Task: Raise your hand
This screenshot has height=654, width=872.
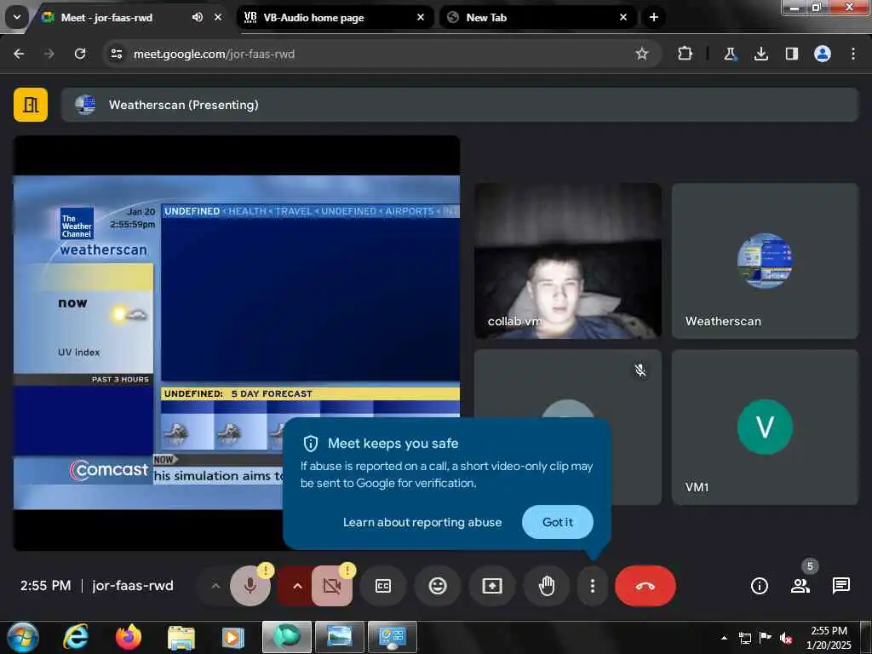Action: 547,586
